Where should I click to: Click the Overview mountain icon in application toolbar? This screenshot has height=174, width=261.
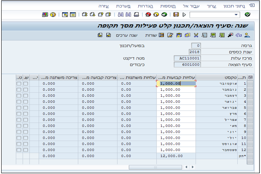247,35
